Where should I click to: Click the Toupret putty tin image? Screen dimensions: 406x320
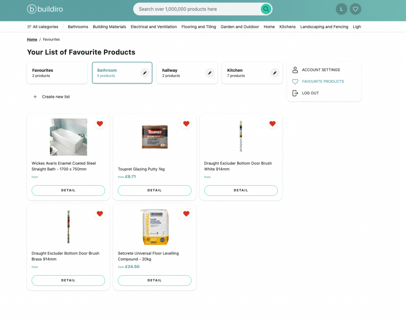click(155, 137)
